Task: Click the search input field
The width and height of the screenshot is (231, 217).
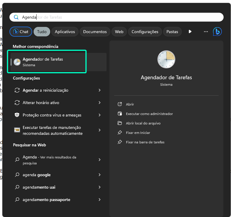Action: click(118, 17)
